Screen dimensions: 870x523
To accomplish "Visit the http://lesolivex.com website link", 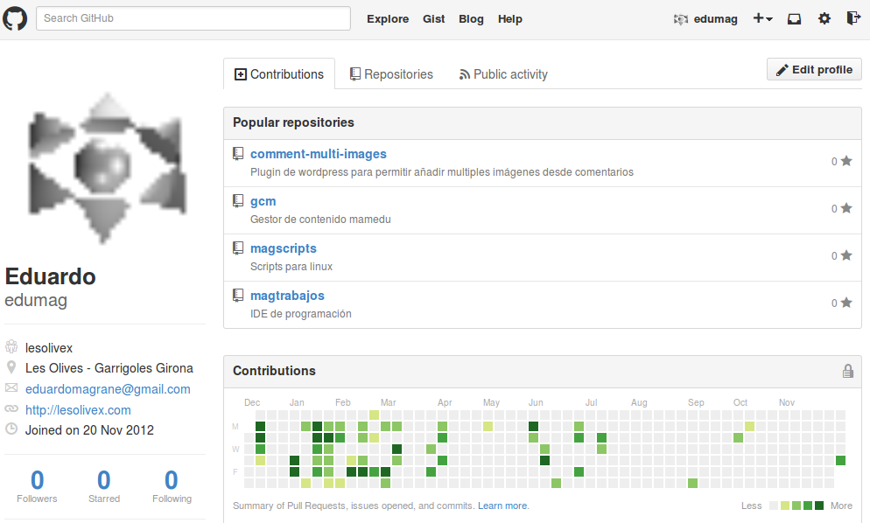I will point(78,409).
